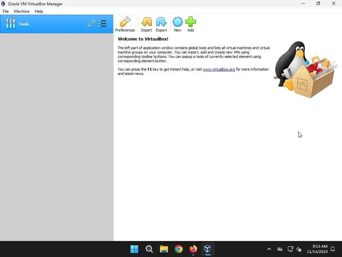Viewport: 342px width, 257px height.
Task: Close the VirtualBox Manager window
Action: pos(334,3)
